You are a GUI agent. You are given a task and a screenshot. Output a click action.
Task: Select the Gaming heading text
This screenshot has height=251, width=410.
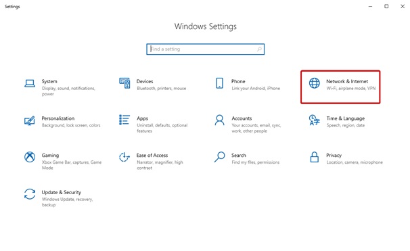coord(50,156)
